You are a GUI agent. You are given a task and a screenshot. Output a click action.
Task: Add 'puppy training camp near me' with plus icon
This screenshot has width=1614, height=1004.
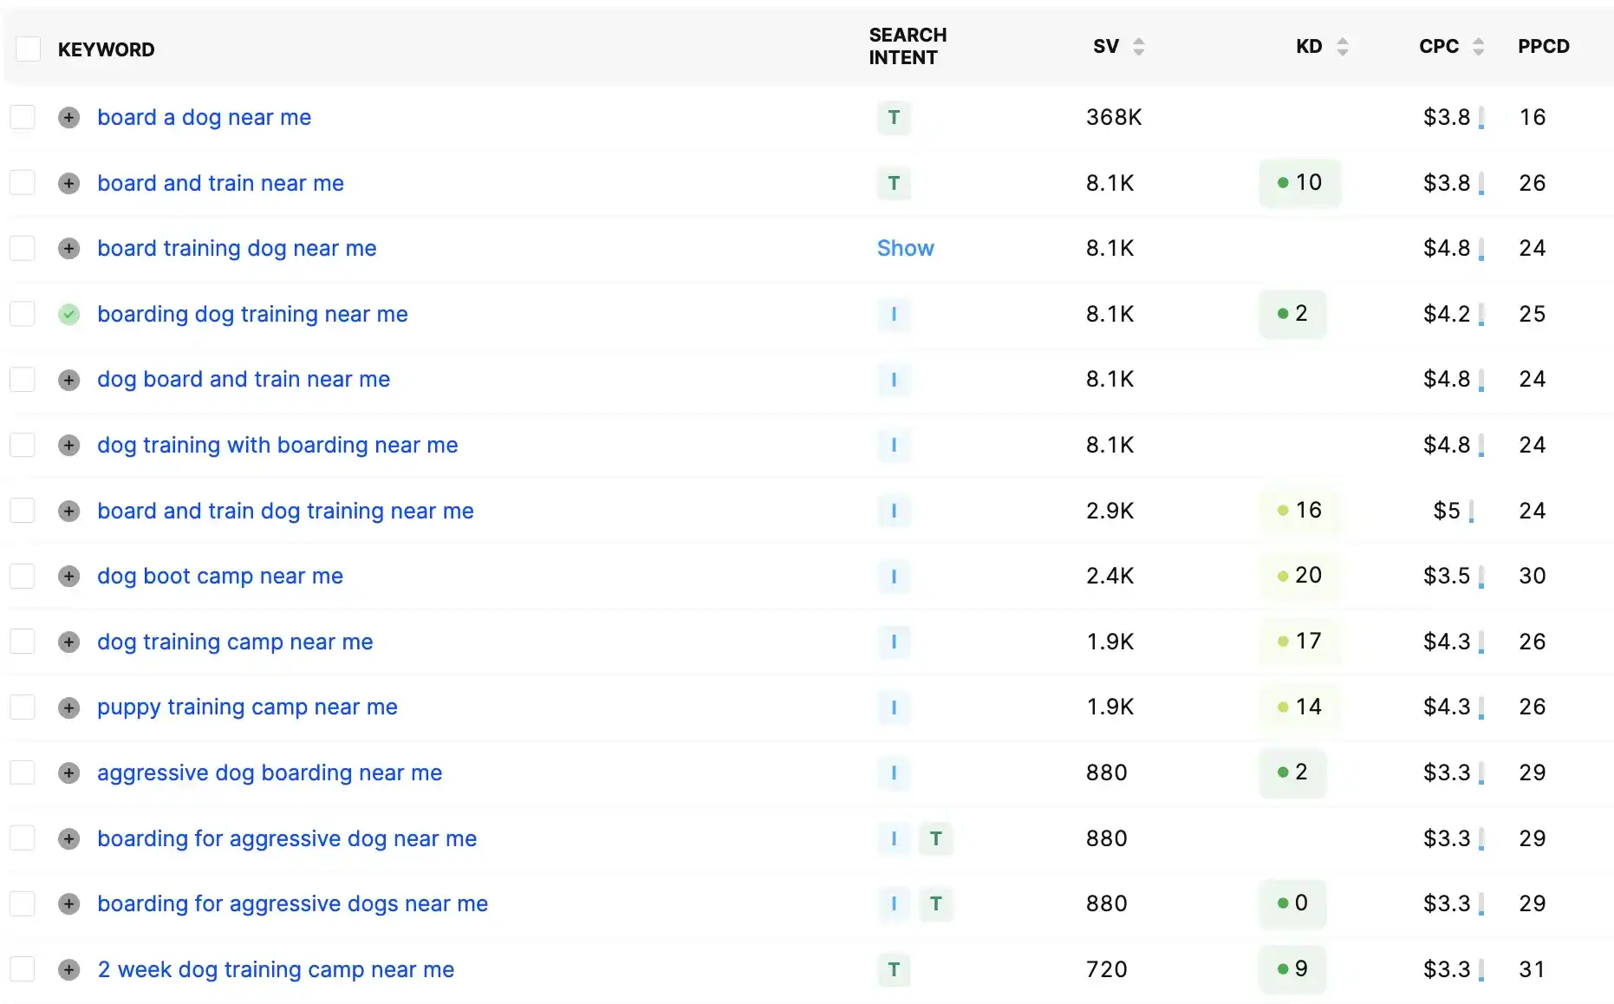point(69,707)
